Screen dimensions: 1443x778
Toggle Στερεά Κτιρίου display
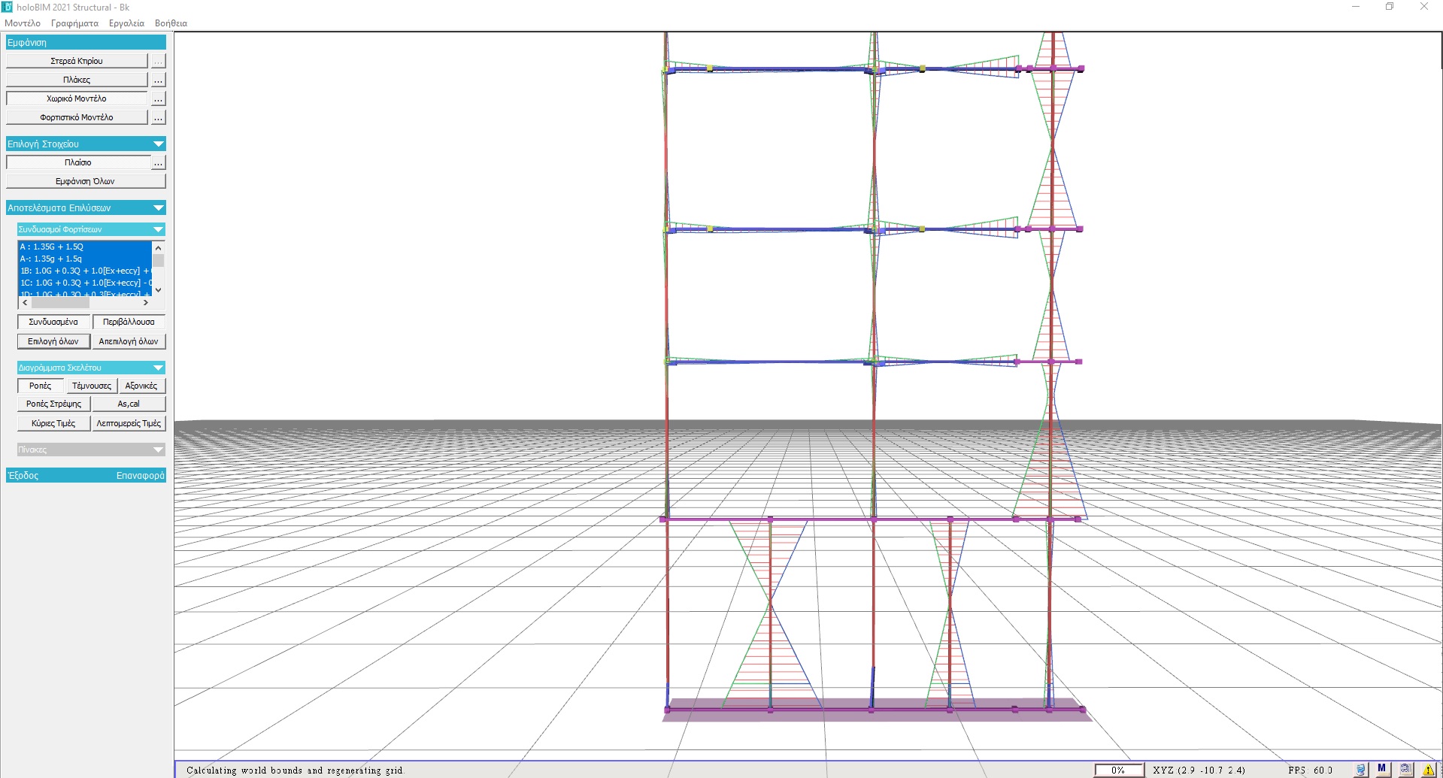[77, 61]
